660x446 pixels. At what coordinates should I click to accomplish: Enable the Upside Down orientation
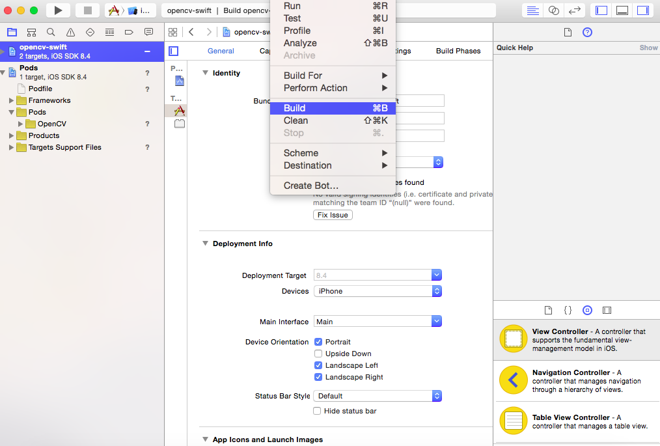pos(318,354)
